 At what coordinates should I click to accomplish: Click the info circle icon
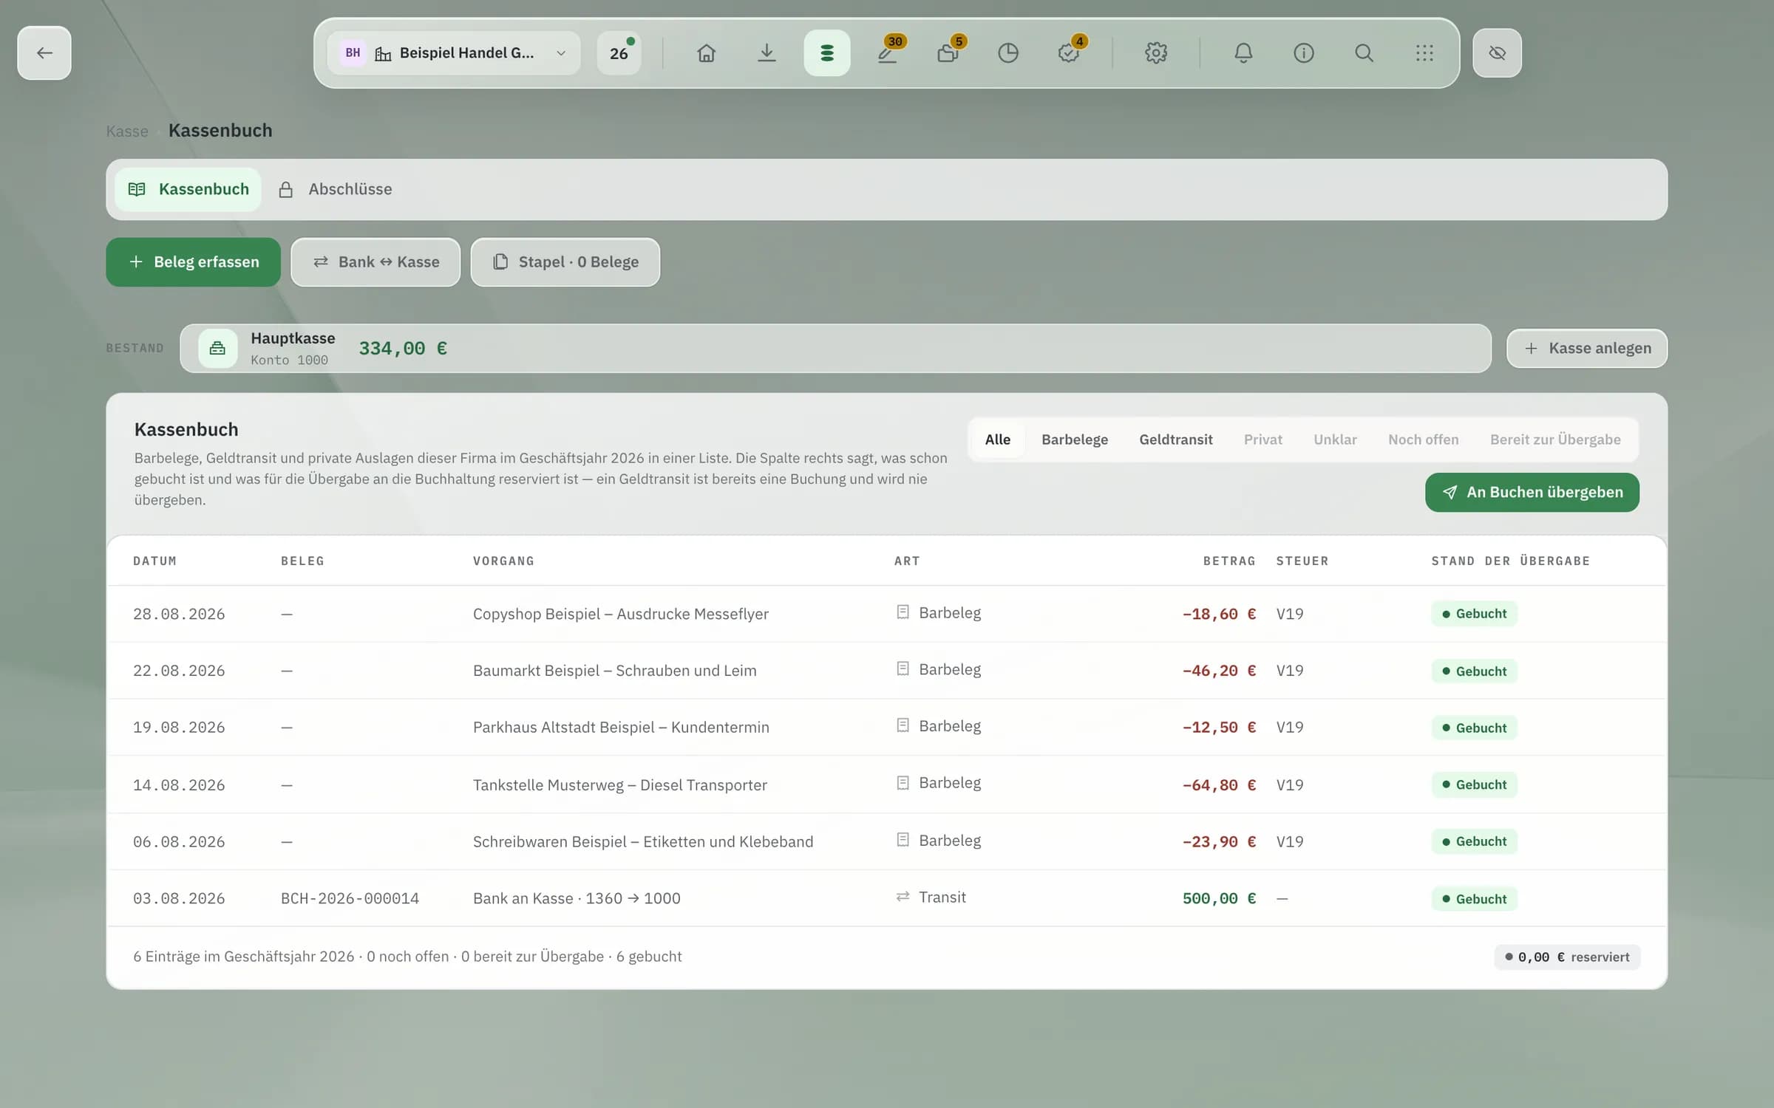tap(1304, 53)
